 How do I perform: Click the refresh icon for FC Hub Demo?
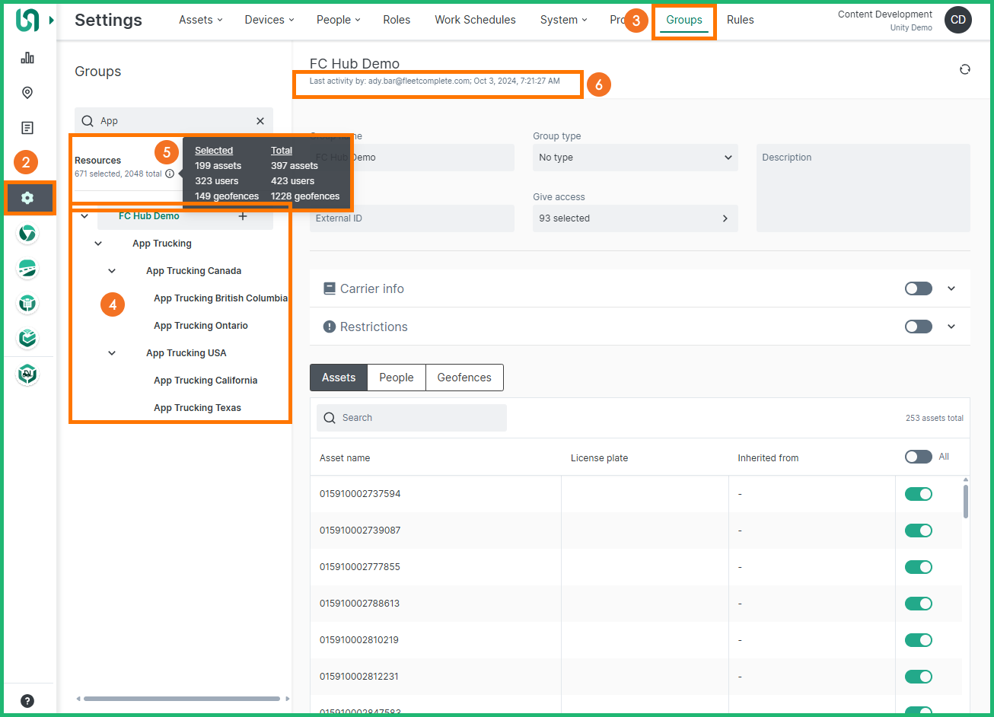tap(964, 69)
